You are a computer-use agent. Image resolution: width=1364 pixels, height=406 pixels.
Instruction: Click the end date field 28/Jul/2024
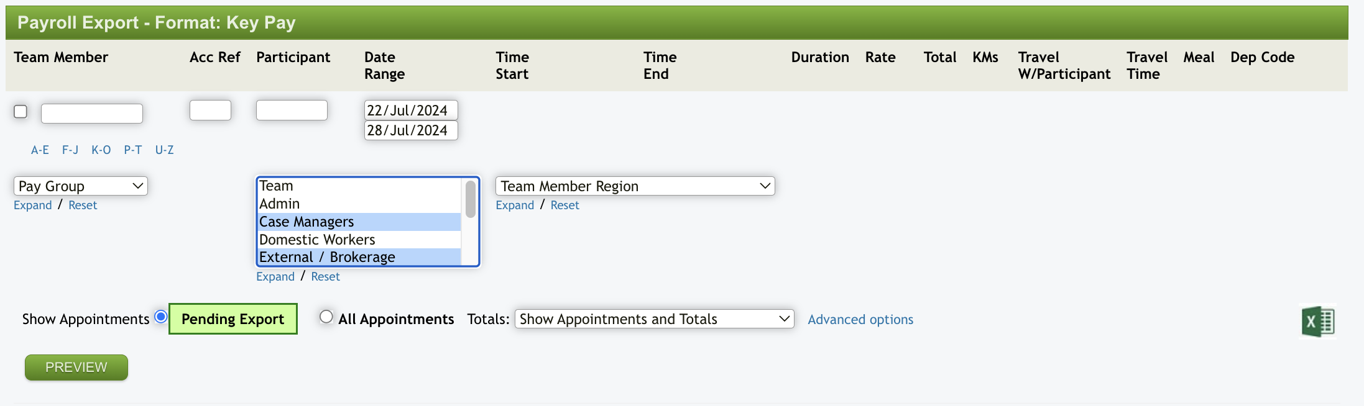[x=410, y=130]
